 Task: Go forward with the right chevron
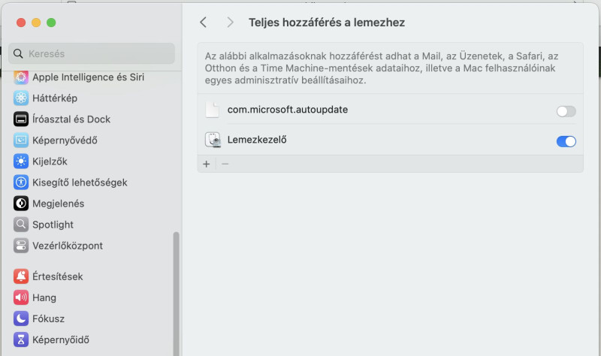click(230, 23)
